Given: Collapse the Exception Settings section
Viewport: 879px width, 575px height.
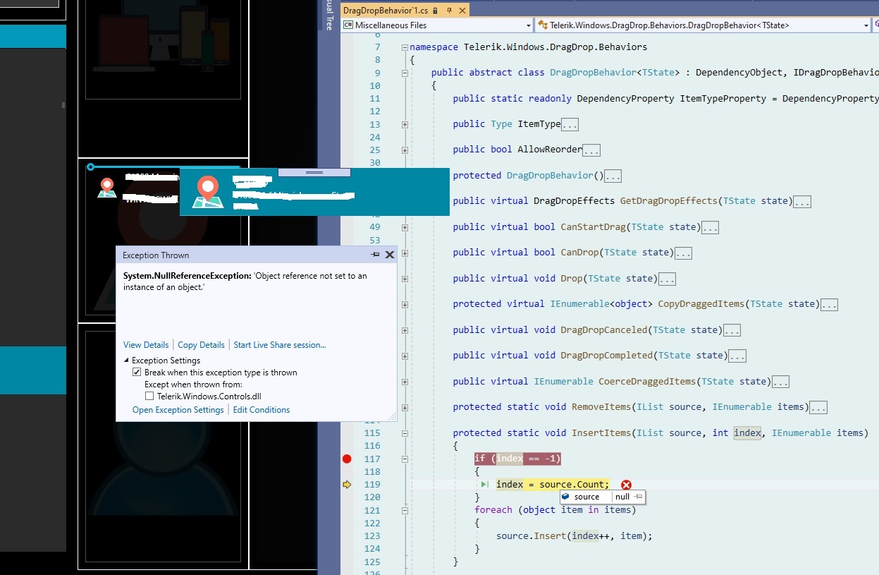Looking at the screenshot, I should point(127,361).
